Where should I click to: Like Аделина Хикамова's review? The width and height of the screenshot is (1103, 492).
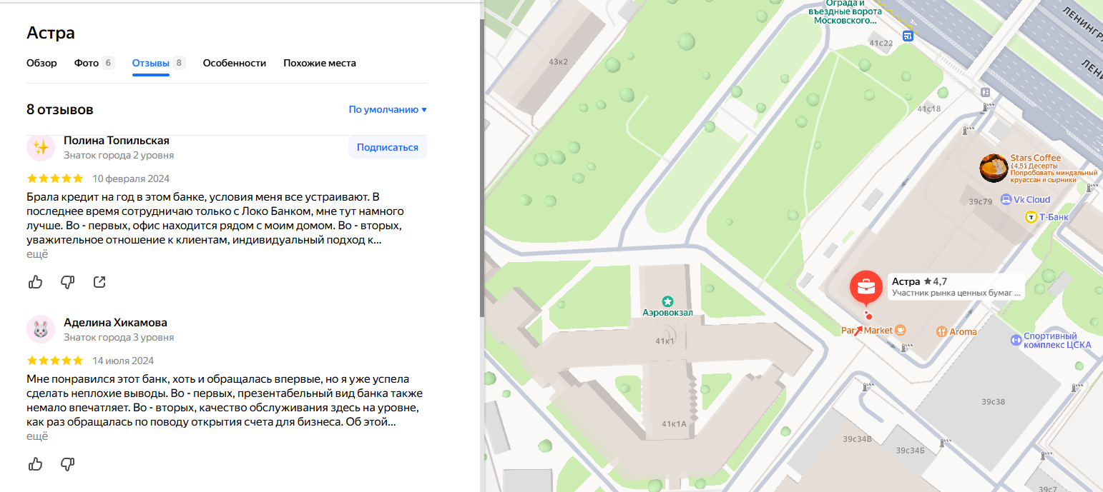tap(36, 464)
